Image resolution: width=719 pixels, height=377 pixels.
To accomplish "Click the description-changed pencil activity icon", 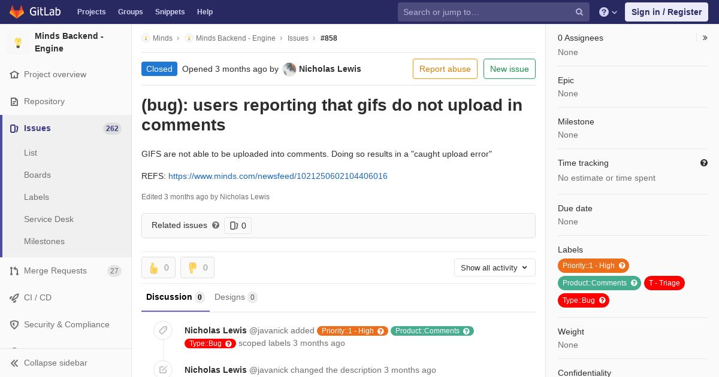I will pos(163,370).
